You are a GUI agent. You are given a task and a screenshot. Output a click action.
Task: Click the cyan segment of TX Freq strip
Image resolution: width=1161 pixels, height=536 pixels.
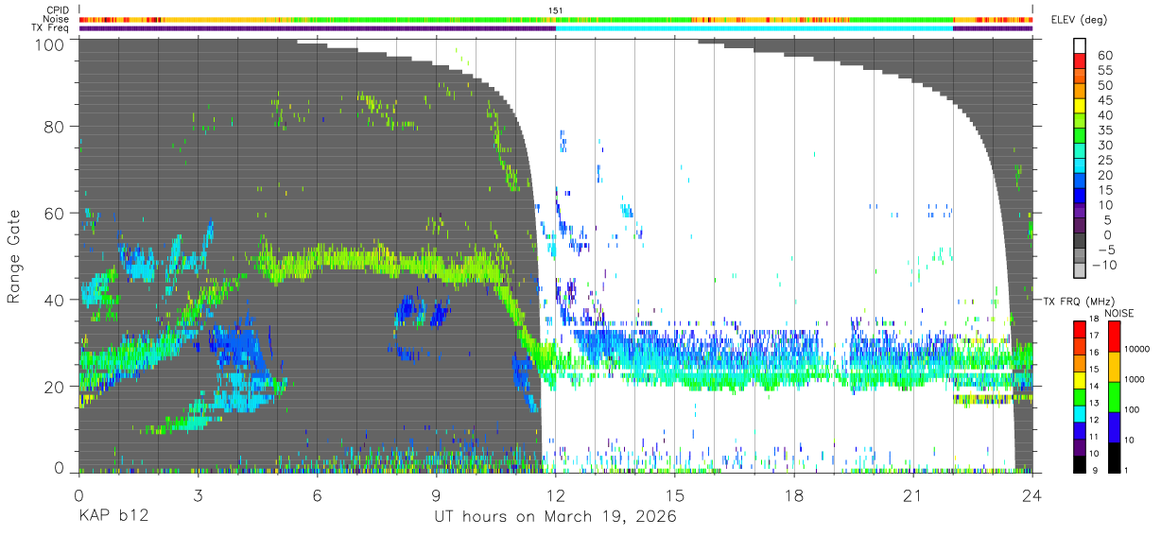(x=754, y=28)
